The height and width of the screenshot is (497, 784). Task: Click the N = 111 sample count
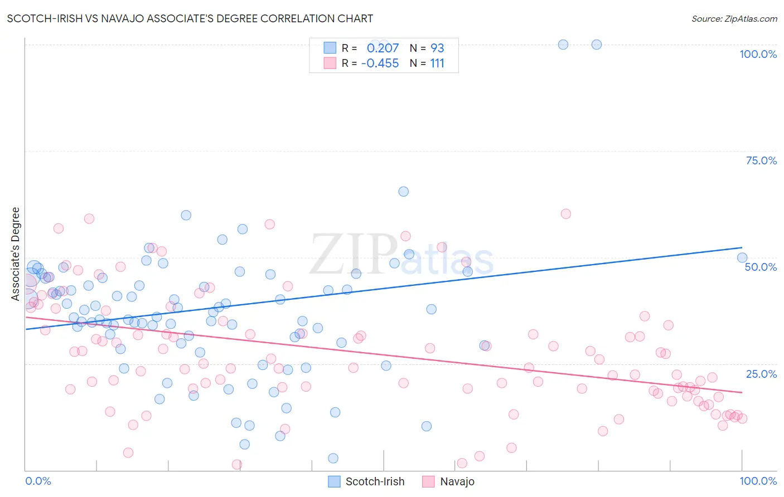[x=427, y=63]
